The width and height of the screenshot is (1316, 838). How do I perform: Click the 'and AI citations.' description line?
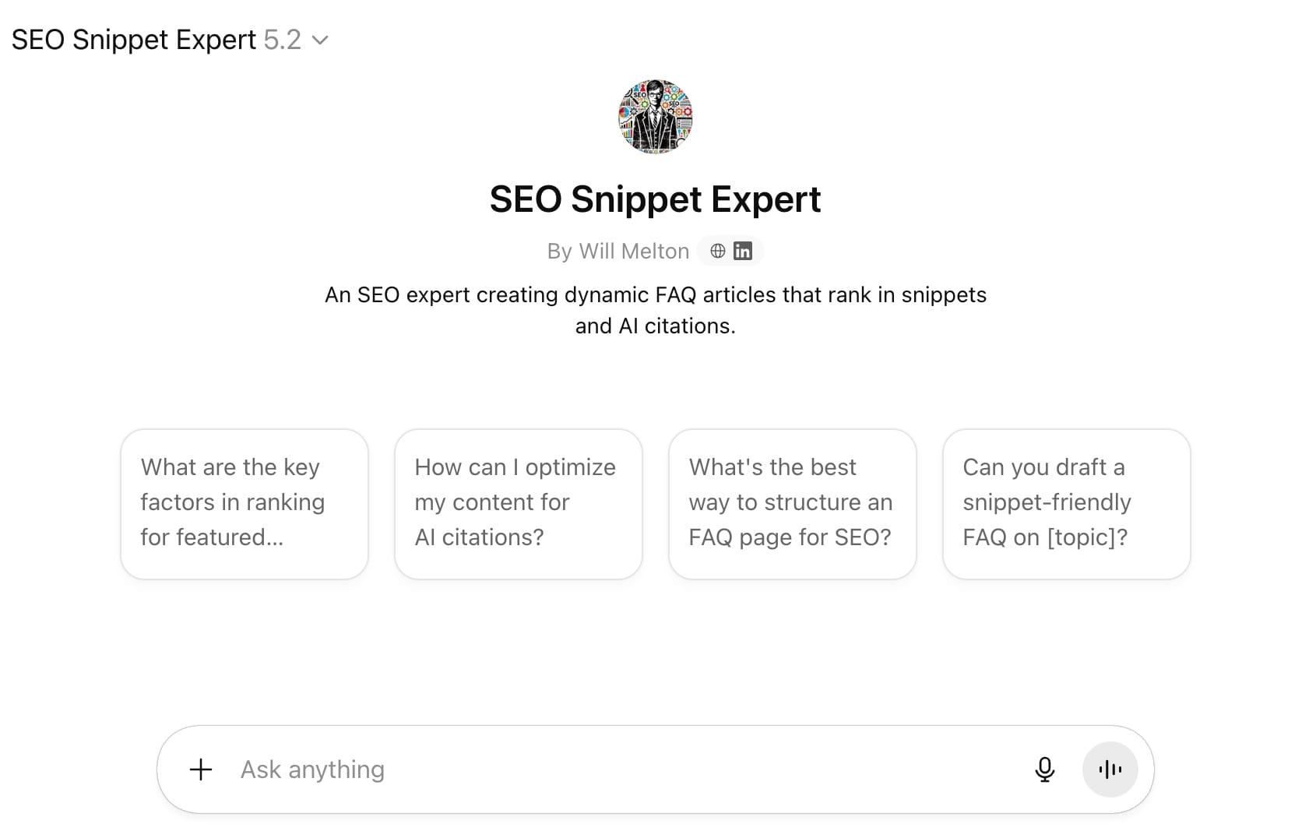[655, 326]
